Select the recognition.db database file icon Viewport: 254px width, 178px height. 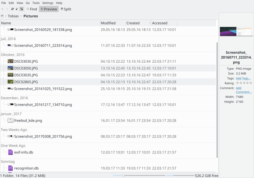click(10, 168)
